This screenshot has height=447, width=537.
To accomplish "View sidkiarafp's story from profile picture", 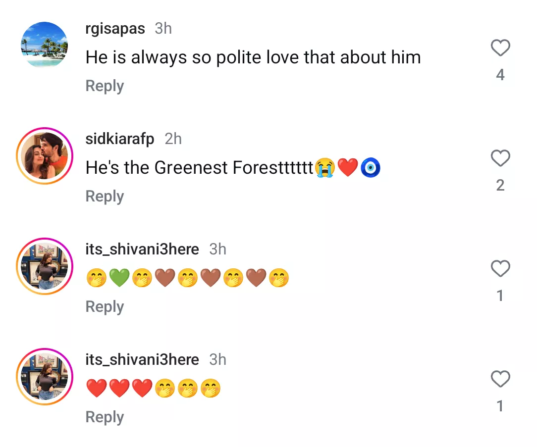I will click(45, 156).
